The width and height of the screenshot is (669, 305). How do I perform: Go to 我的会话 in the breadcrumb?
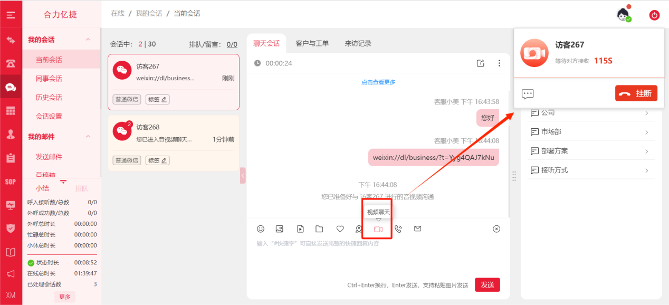(149, 13)
